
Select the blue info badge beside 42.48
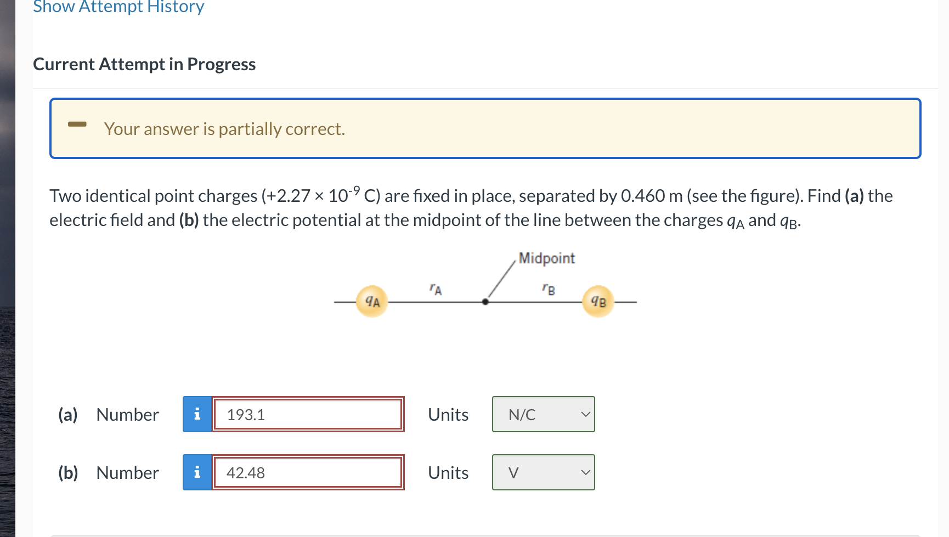[x=197, y=472]
